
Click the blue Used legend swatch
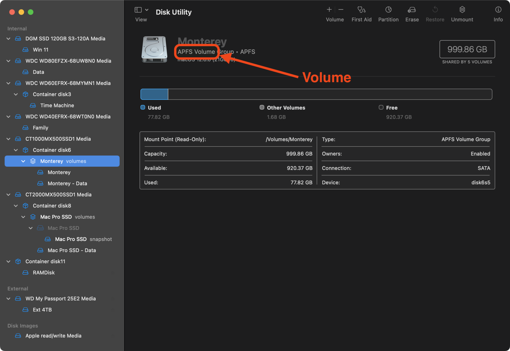(143, 107)
